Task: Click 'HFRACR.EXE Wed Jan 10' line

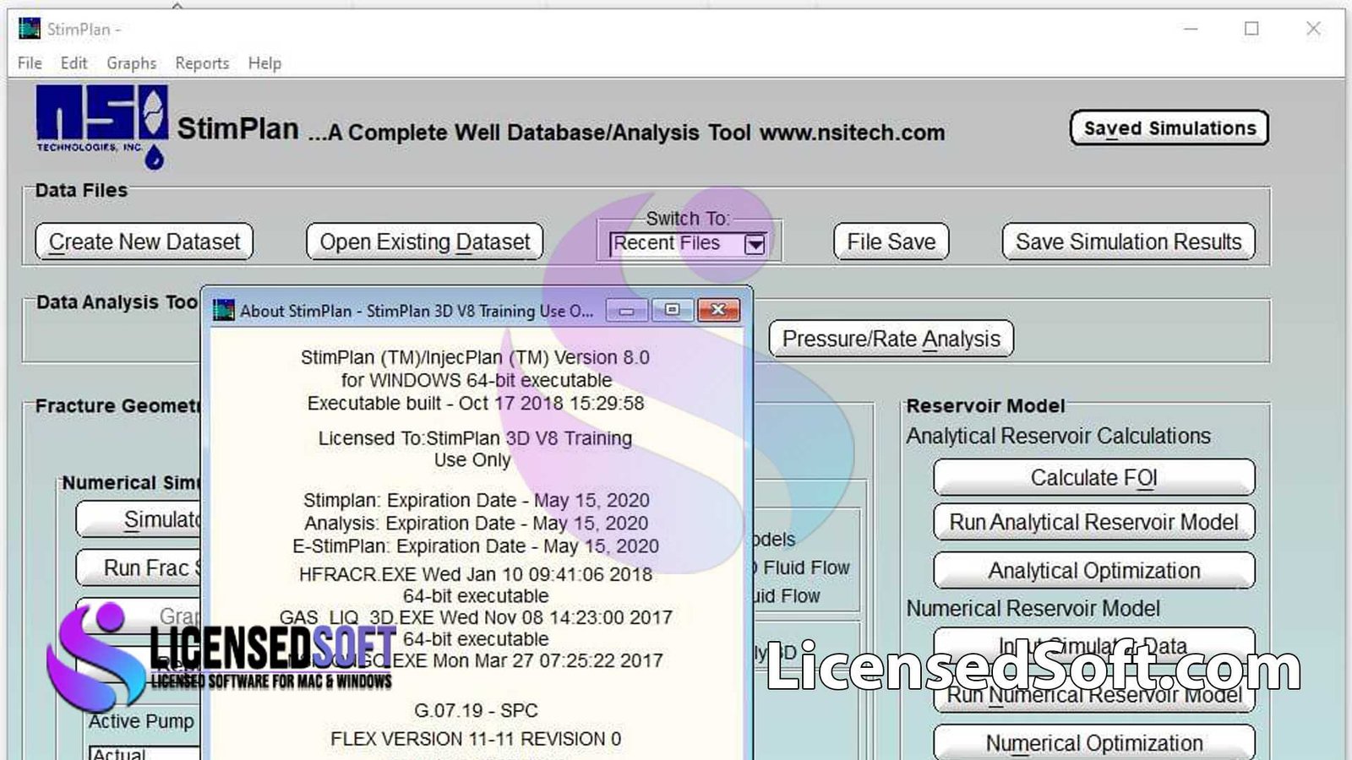Action: pyautogui.click(x=476, y=574)
